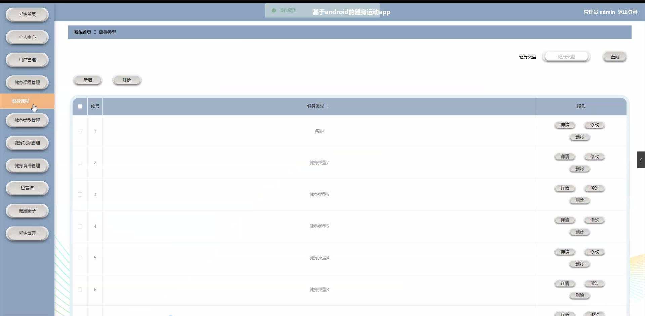The height and width of the screenshot is (316, 645).
Task: Expand the side panel handle at right edge
Action: 641,160
